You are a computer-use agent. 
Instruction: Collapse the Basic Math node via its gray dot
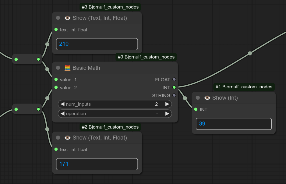click(58, 68)
